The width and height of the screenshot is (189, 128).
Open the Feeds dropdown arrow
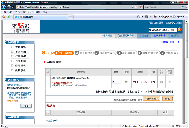pyautogui.click(x=151, y=17)
